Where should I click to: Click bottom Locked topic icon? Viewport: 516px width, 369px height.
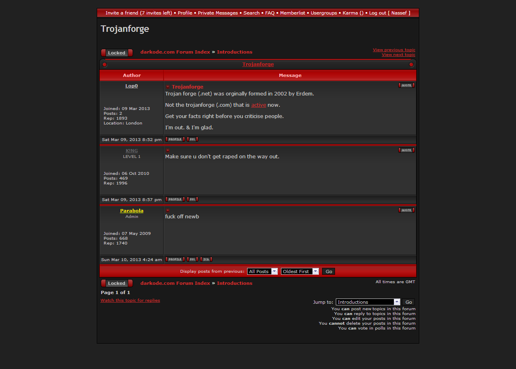click(117, 283)
